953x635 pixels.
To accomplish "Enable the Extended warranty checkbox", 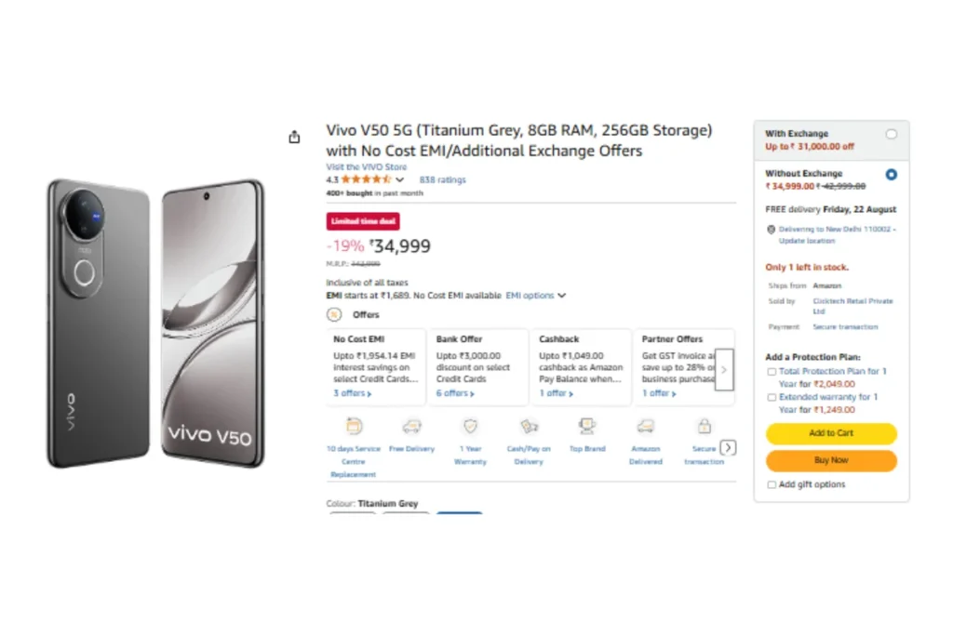I will point(772,398).
